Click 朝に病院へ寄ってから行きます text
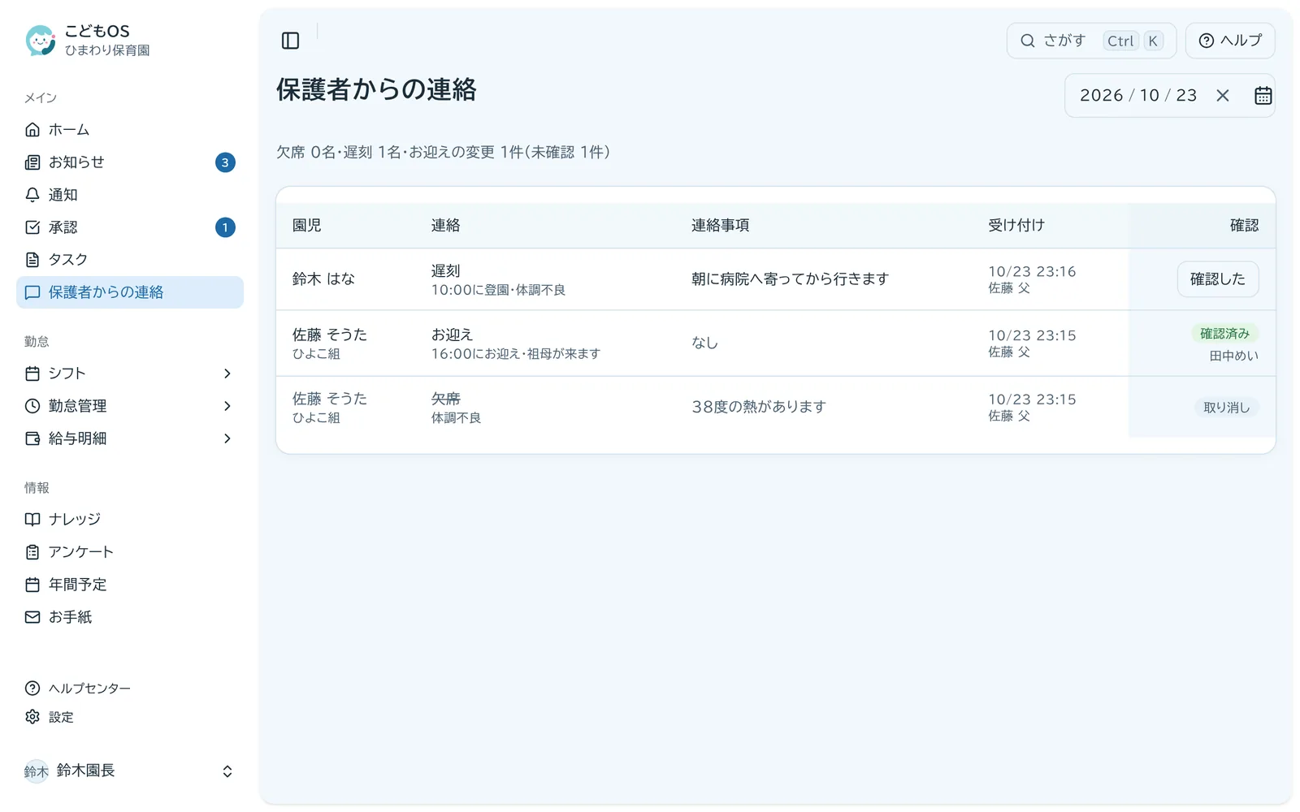 coord(790,279)
